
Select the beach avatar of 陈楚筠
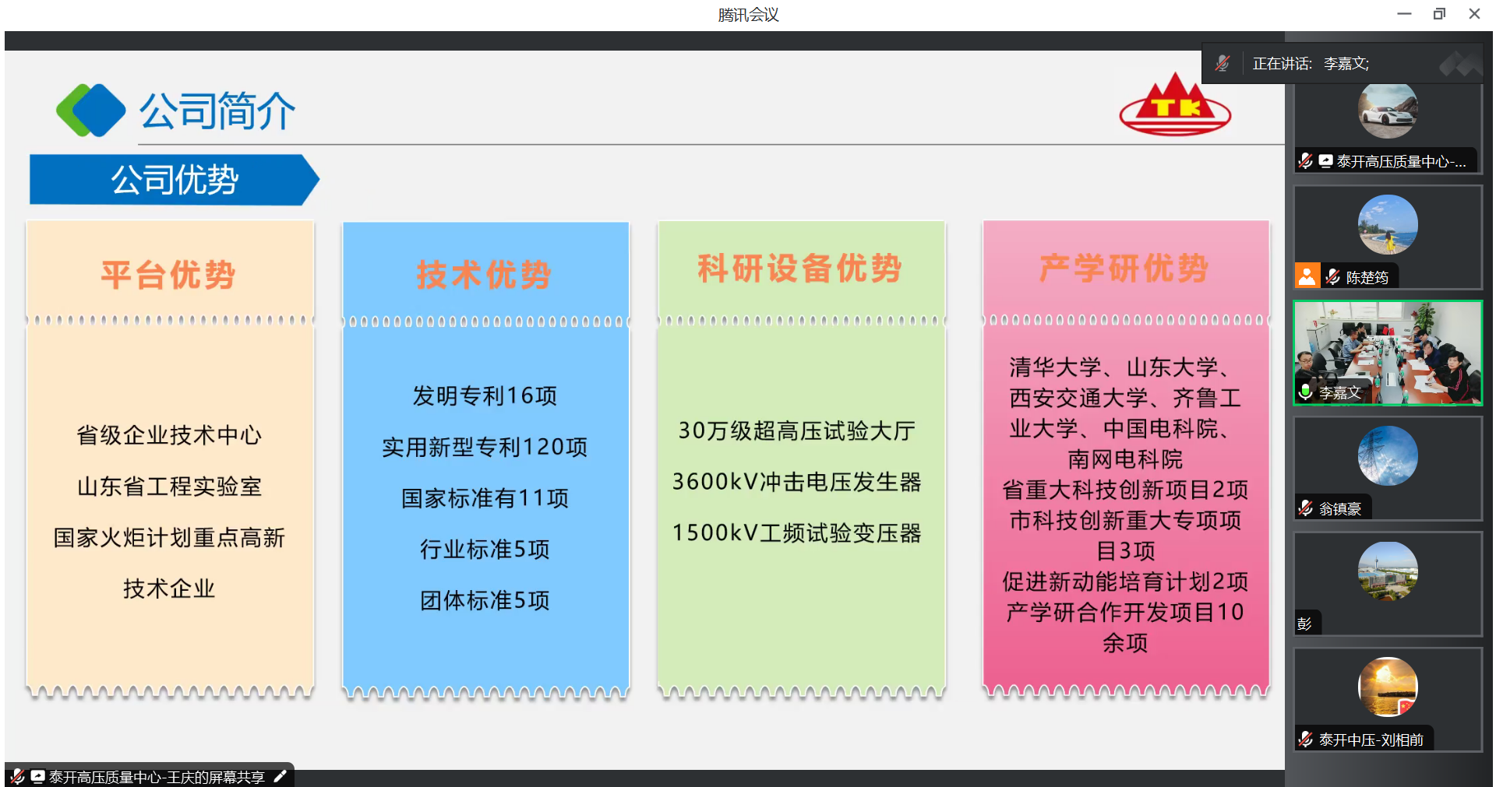1388,225
